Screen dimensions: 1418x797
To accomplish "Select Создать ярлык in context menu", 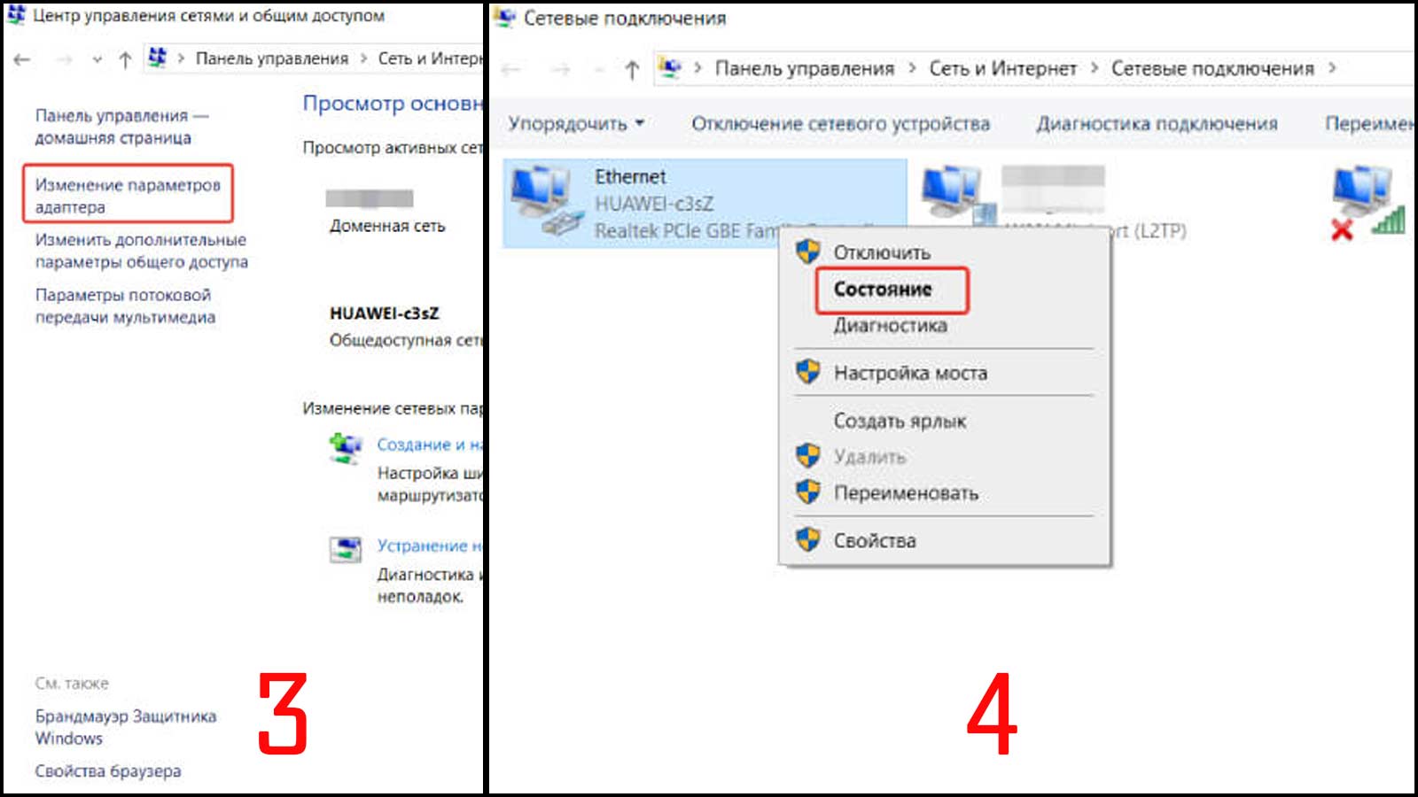I will click(x=900, y=422).
